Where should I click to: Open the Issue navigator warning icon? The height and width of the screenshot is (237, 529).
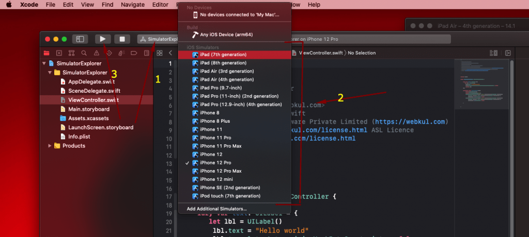coord(97,53)
